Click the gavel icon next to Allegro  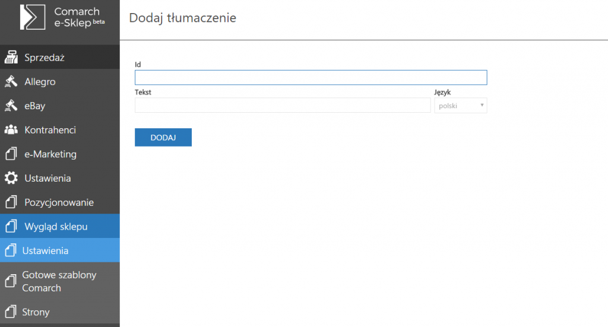[x=11, y=81]
